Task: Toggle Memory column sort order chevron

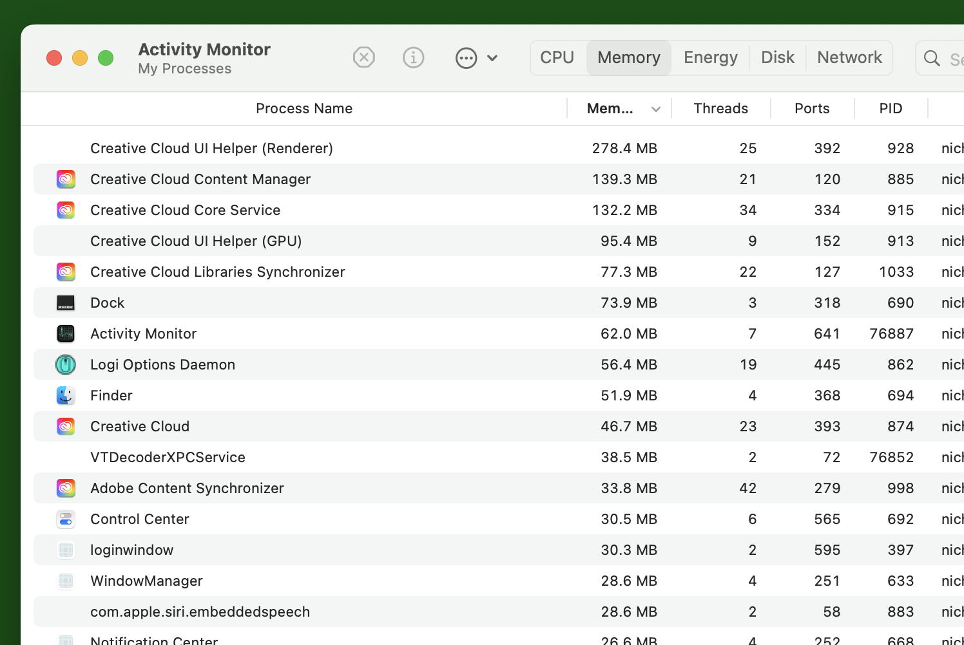Action: (x=656, y=109)
